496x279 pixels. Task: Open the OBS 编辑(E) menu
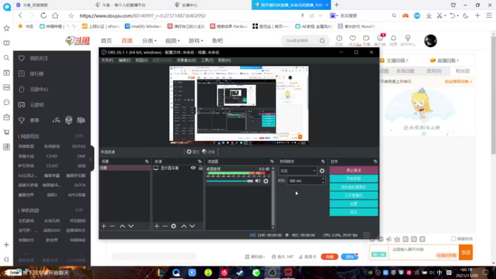125,60
